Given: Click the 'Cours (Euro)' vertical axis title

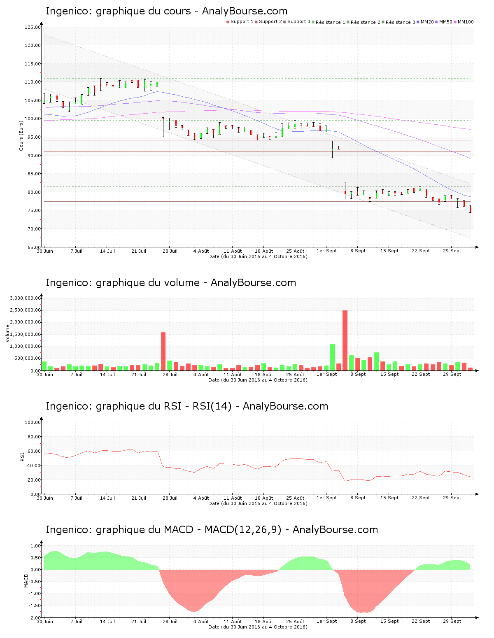Looking at the screenshot, I should tap(21, 135).
